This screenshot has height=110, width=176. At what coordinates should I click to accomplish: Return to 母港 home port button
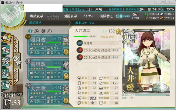[x=17, y=61]
